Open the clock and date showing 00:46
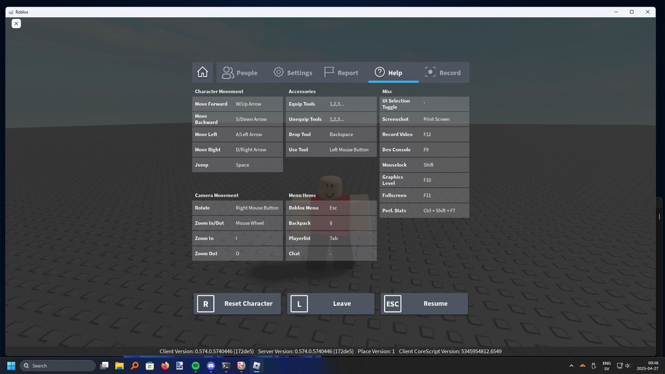Image resolution: width=665 pixels, height=374 pixels. pyautogui.click(x=648, y=366)
